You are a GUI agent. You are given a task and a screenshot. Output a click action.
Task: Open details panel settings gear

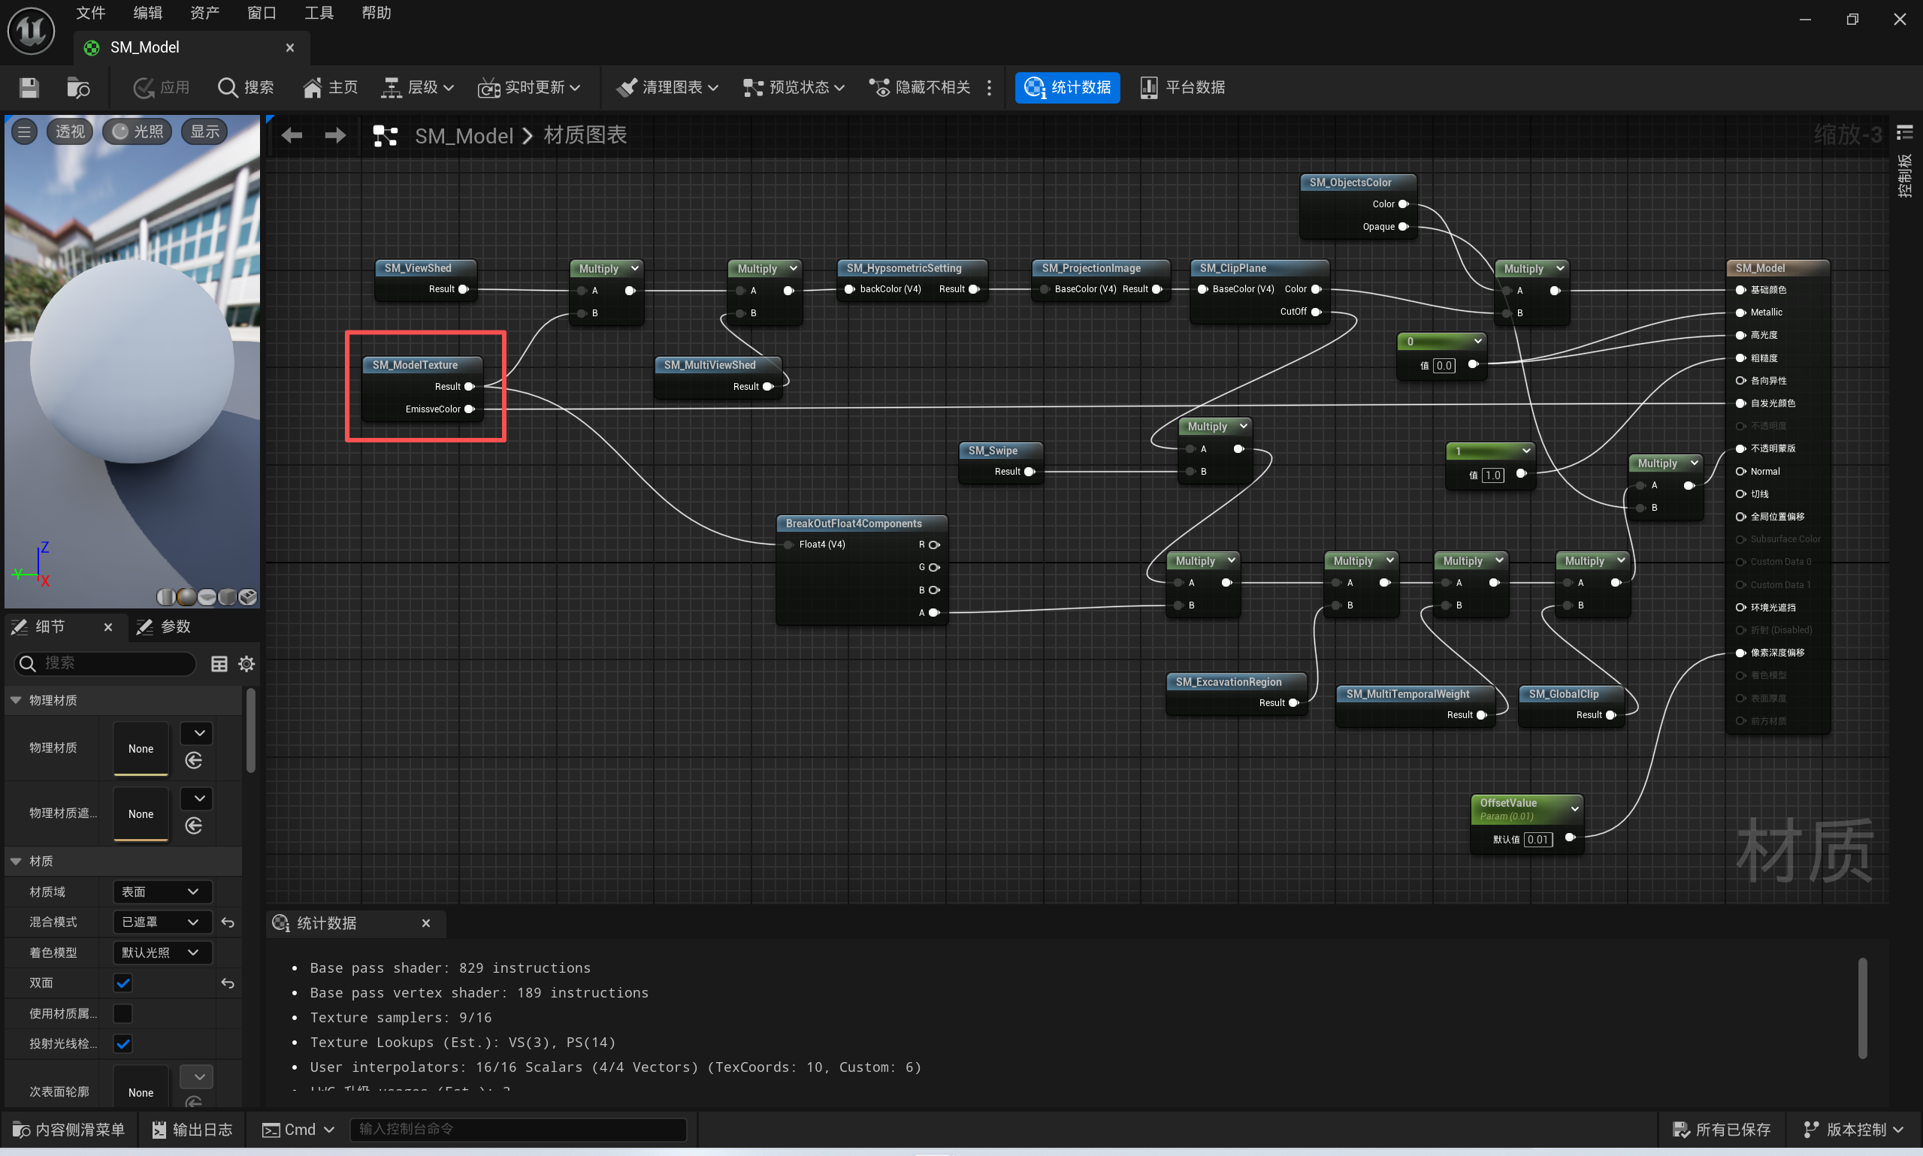click(x=246, y=664)
